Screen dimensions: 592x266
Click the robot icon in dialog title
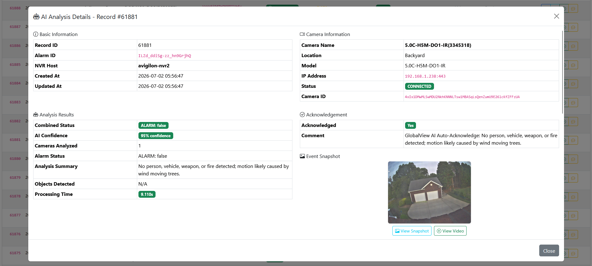pyautogui.click(x=36, y=17)
